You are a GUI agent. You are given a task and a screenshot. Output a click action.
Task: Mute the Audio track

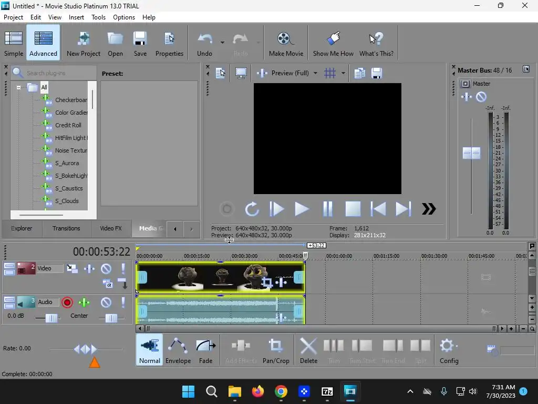(106, 302)
